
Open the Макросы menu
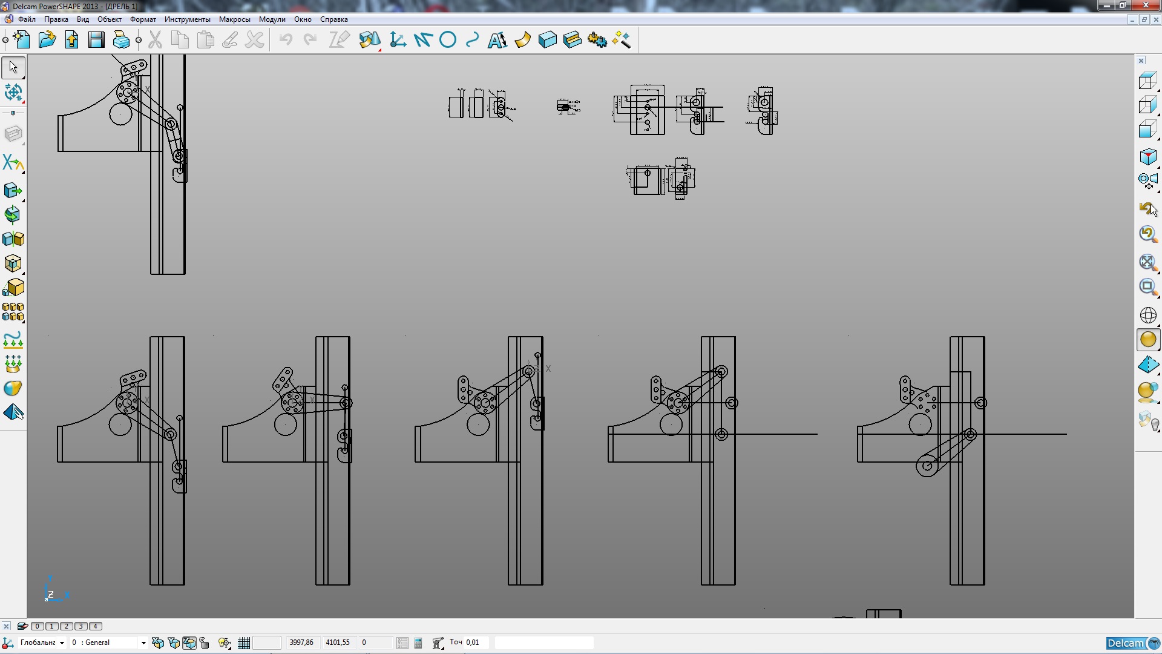pyautogui.click(x=234, y=19)
